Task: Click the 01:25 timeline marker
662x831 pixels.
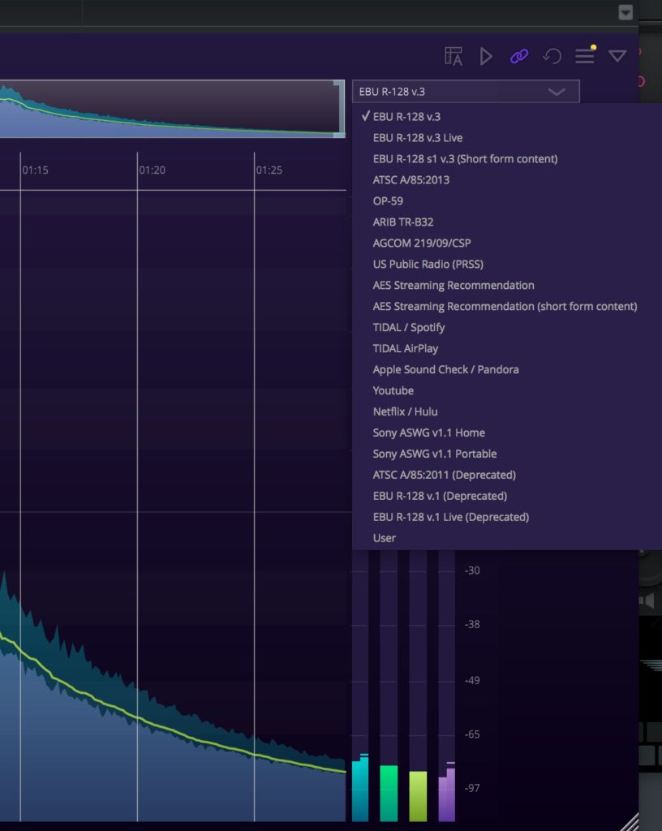Action: [x=269, y=170]
